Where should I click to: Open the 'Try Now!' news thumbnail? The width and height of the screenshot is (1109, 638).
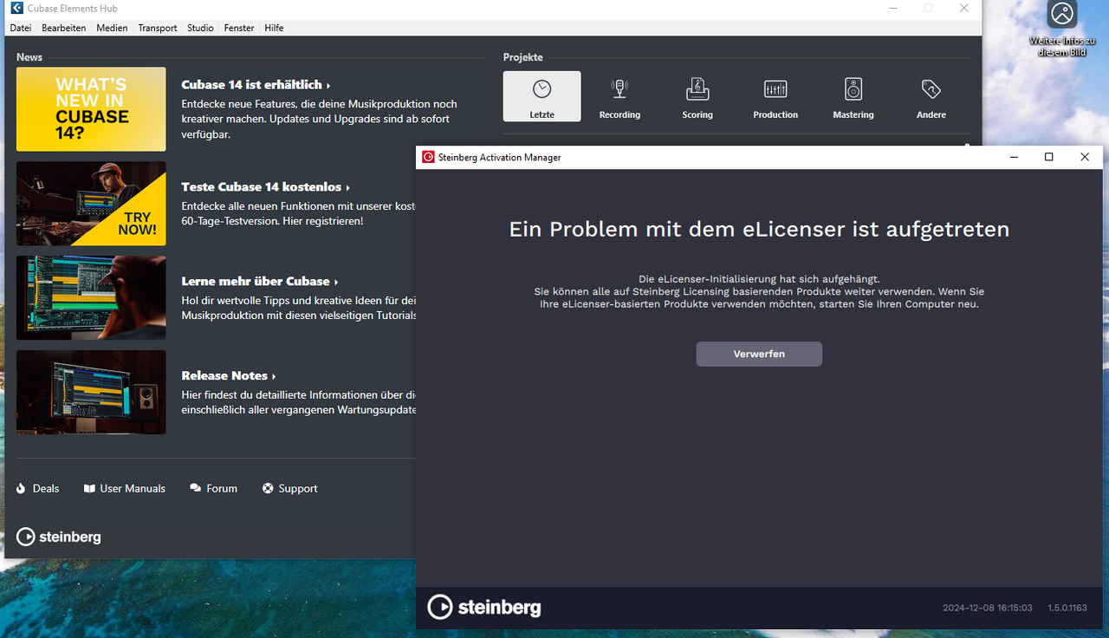(91, 204)
